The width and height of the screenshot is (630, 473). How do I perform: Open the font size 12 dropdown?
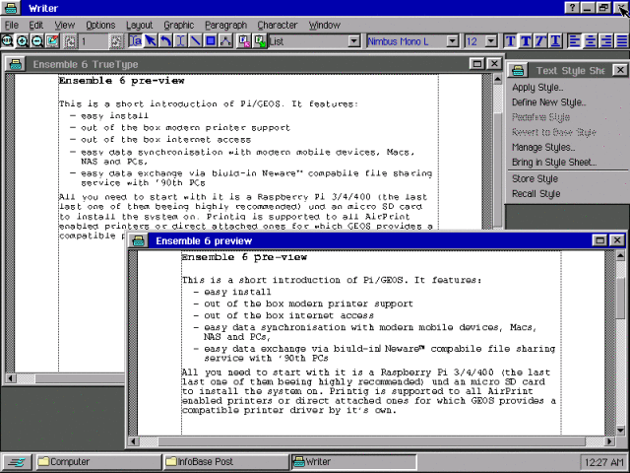490,41
